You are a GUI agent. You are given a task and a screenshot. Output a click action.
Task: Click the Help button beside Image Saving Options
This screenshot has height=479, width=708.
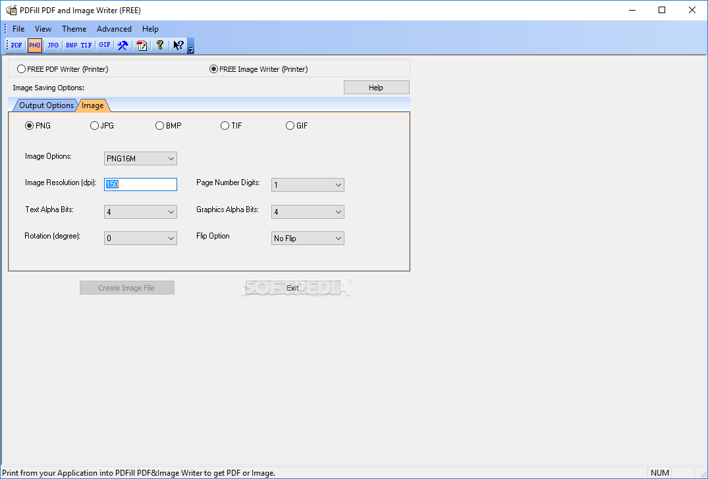pyautogui.click(x=377, y=88)
